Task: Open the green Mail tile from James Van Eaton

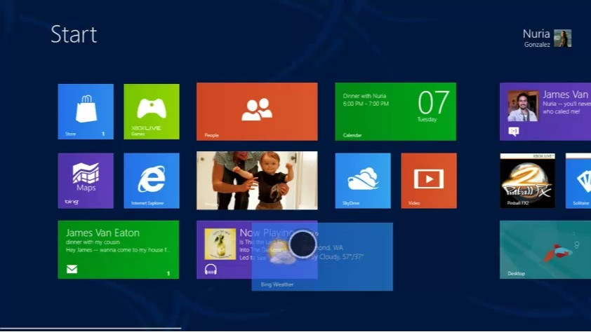Action: pyautogui.click(x=119, y=249)
